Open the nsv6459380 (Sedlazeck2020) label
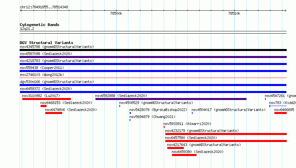The width and height of the screenshot is (296, 168). (198, 152)
